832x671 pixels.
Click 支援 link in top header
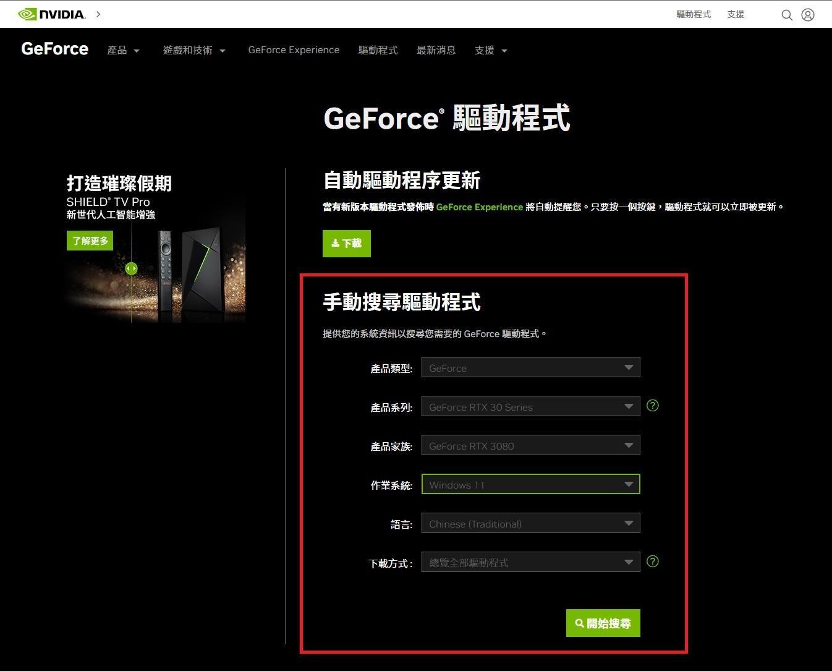click(736, 14)
